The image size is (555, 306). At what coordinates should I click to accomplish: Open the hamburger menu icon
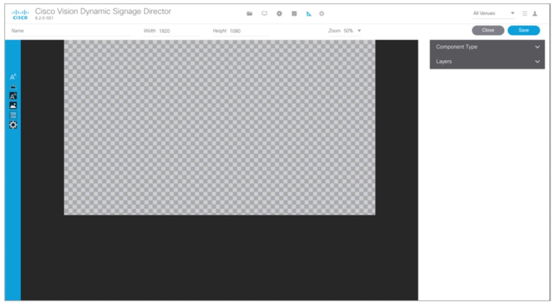[525, 14]
